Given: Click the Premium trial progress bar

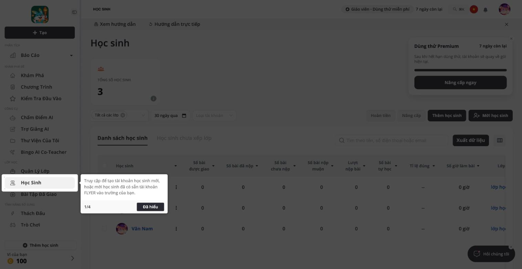Looking at the screenshot, I should [x=460, y=70].
